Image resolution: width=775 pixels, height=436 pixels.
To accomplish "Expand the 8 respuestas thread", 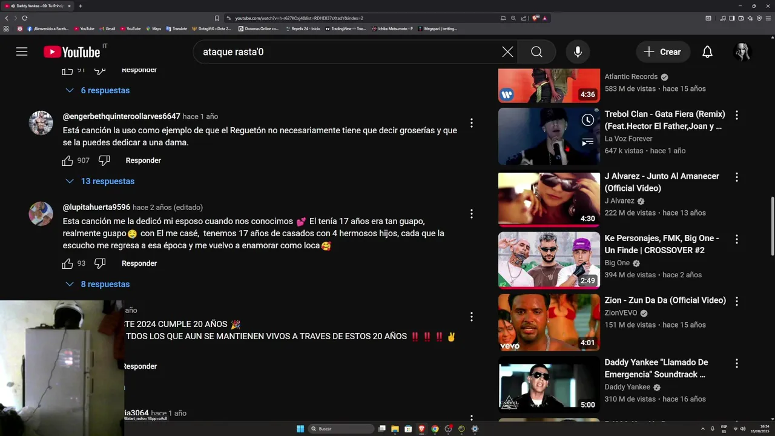I will click(x=98, y=284).
